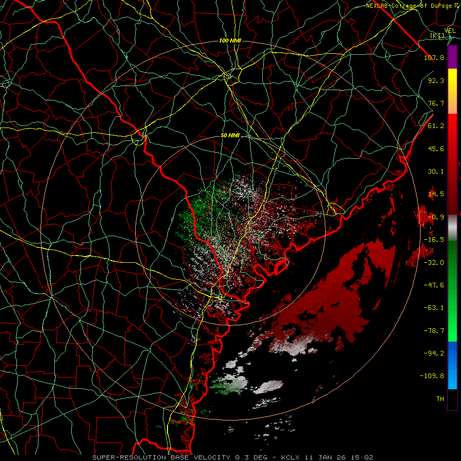This screenshot has width=461, height=461.
Task: Click the blue segment of the color bar
Action: 452,365
